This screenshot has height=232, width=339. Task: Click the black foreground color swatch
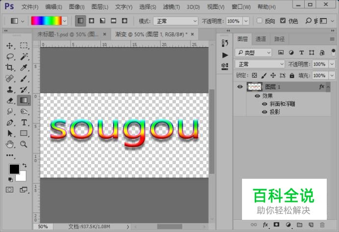tap(14, 169)
